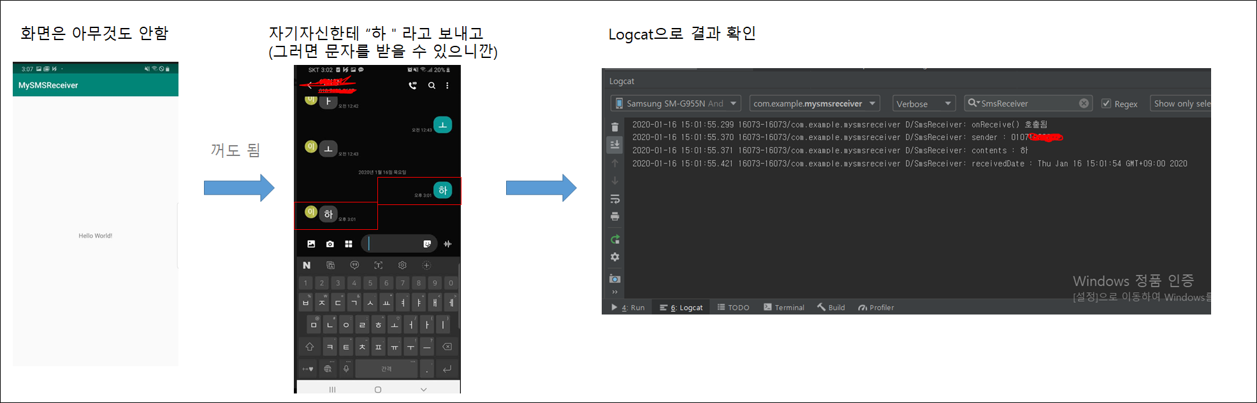Open the Show only selected filter dropdown
This screenshot has height=403, width=1257.
(x=1180, y=103)
